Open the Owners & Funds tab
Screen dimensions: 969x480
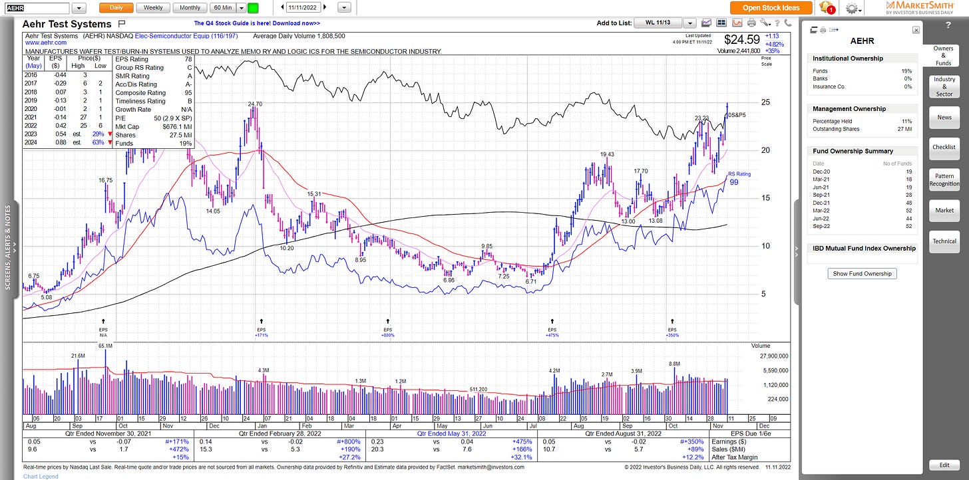944,56
